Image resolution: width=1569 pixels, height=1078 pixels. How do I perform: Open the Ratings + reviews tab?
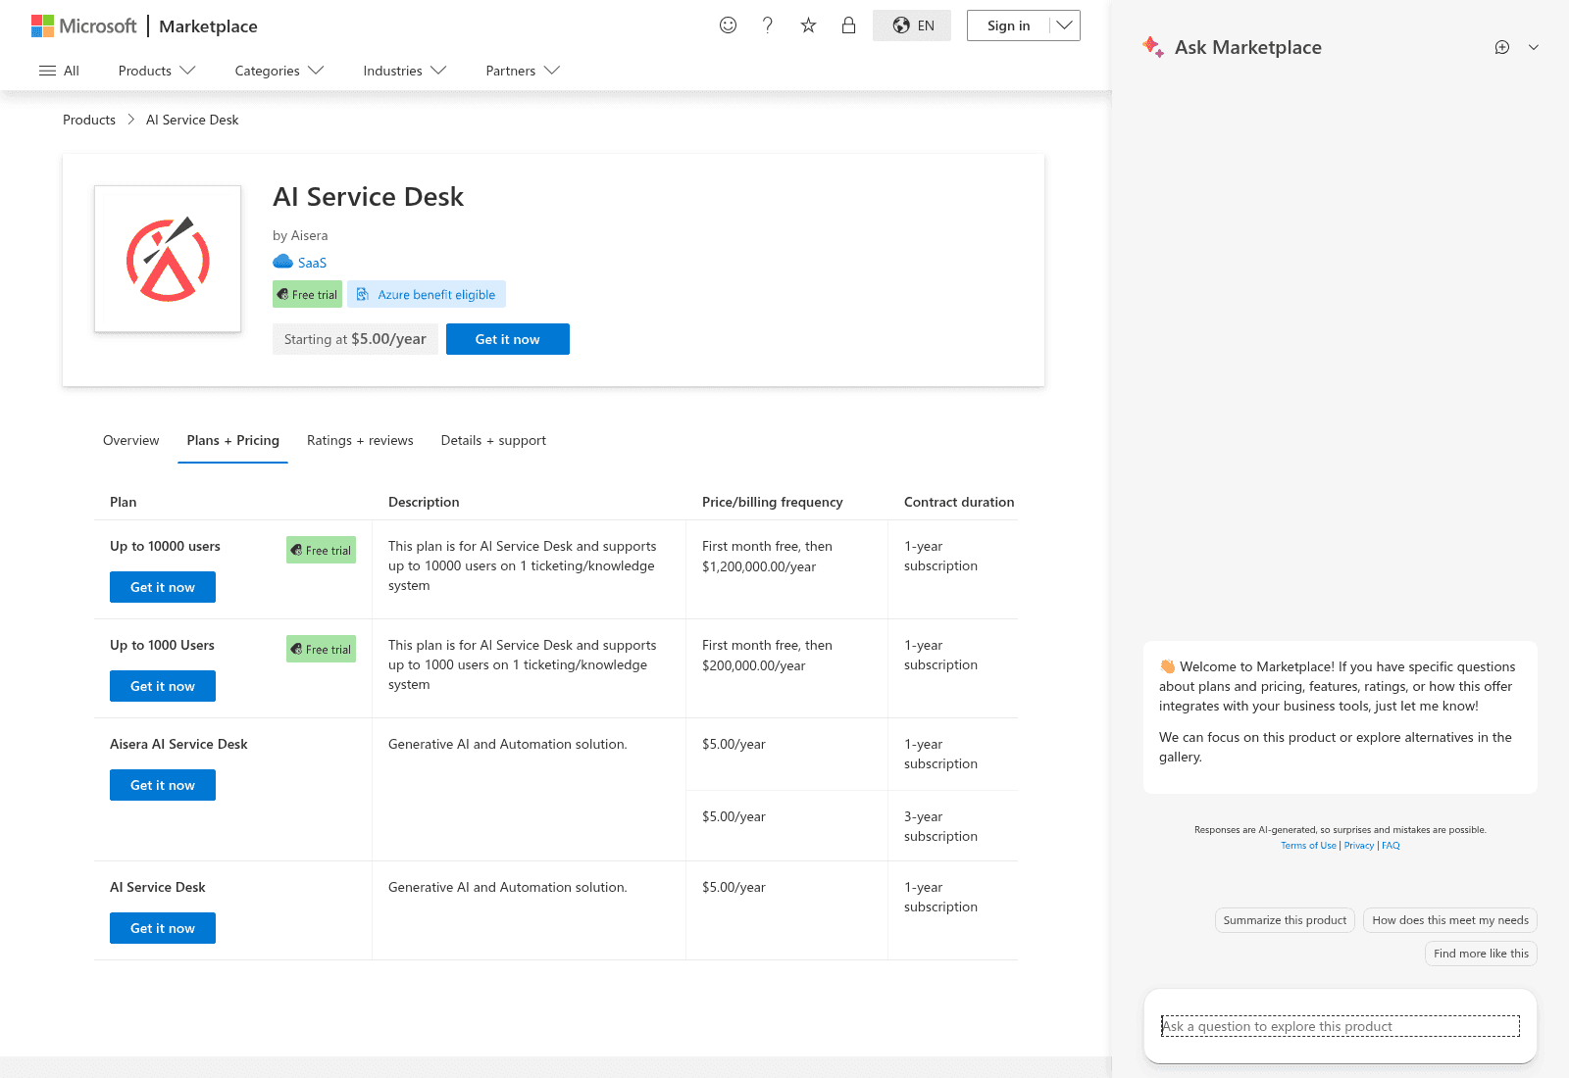click(360, 440)
